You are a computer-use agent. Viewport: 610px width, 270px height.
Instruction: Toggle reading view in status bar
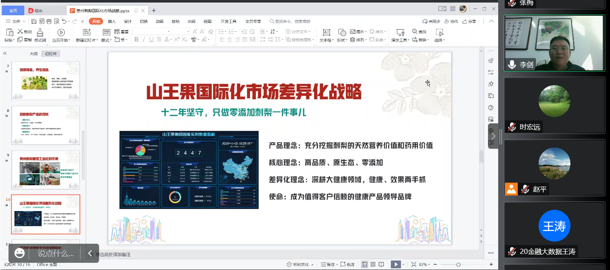point(381,264)
